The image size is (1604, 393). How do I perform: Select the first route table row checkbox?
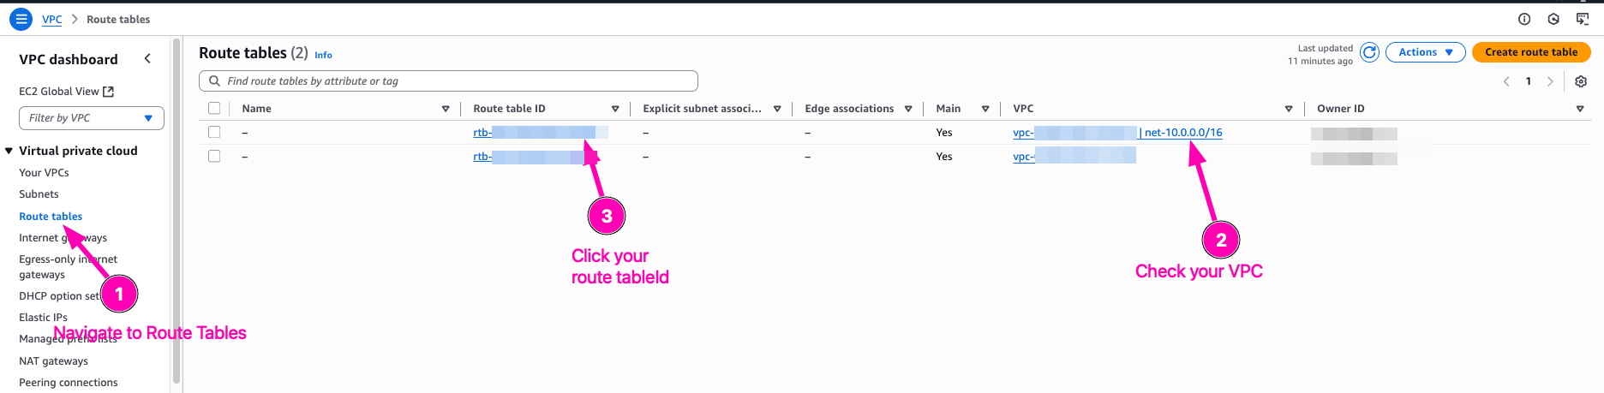coord(214,133)
